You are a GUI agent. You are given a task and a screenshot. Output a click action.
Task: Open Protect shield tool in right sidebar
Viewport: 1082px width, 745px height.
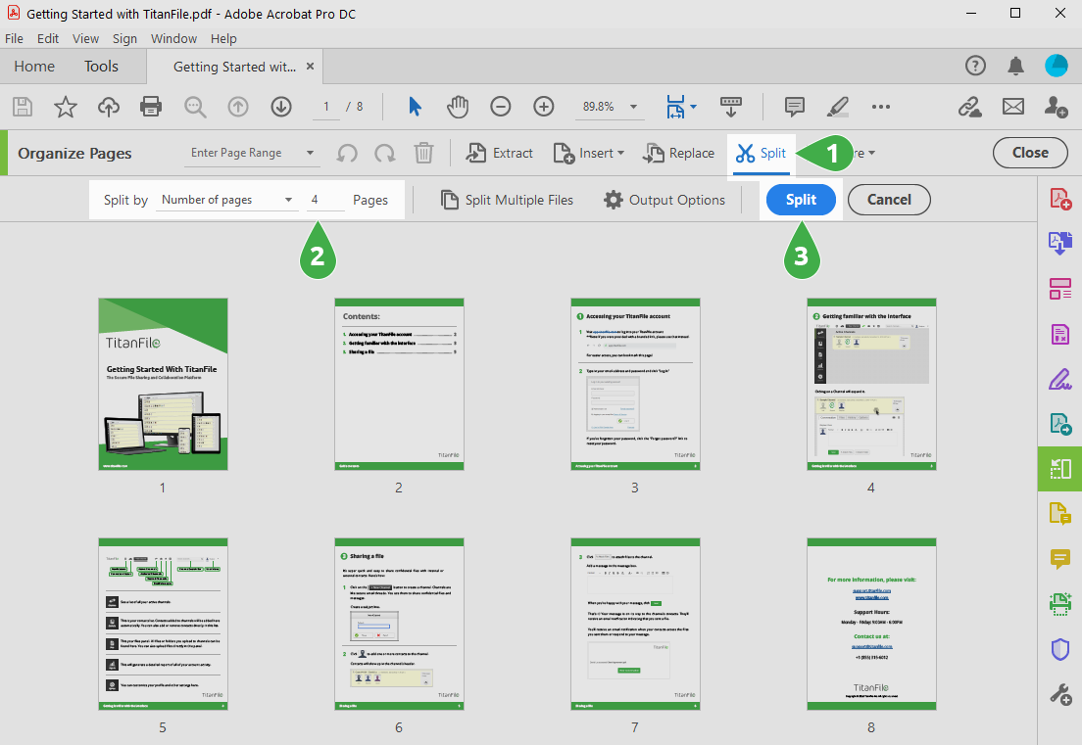(1059, 648)
